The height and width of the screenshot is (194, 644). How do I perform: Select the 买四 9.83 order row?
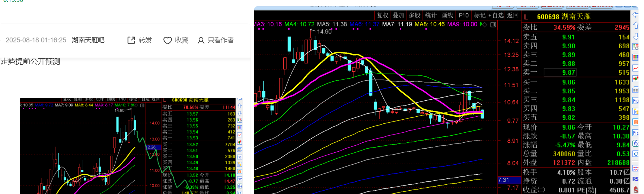coord(576,109)
